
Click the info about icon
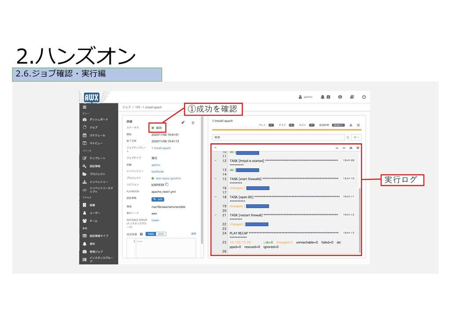point(340,97)
